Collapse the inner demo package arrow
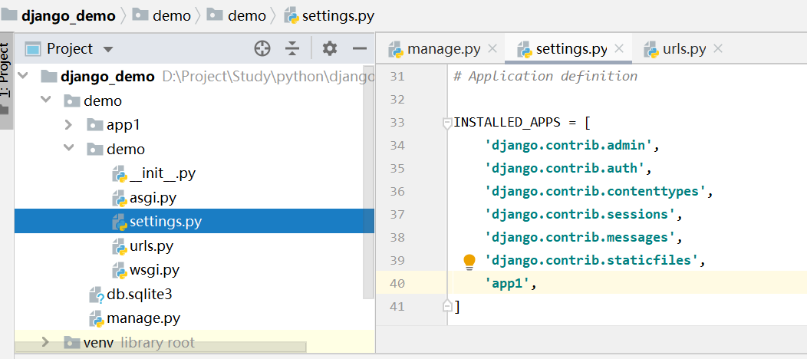Viewport: 807px width, 359px height. tap(68, 149)
